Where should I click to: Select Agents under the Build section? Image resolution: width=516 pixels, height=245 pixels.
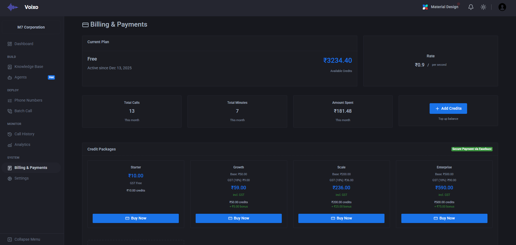click(x=20, y=77)
